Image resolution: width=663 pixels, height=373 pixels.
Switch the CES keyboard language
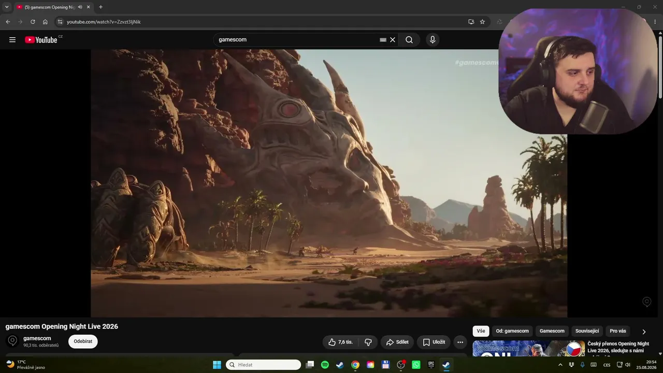[607, 365]
